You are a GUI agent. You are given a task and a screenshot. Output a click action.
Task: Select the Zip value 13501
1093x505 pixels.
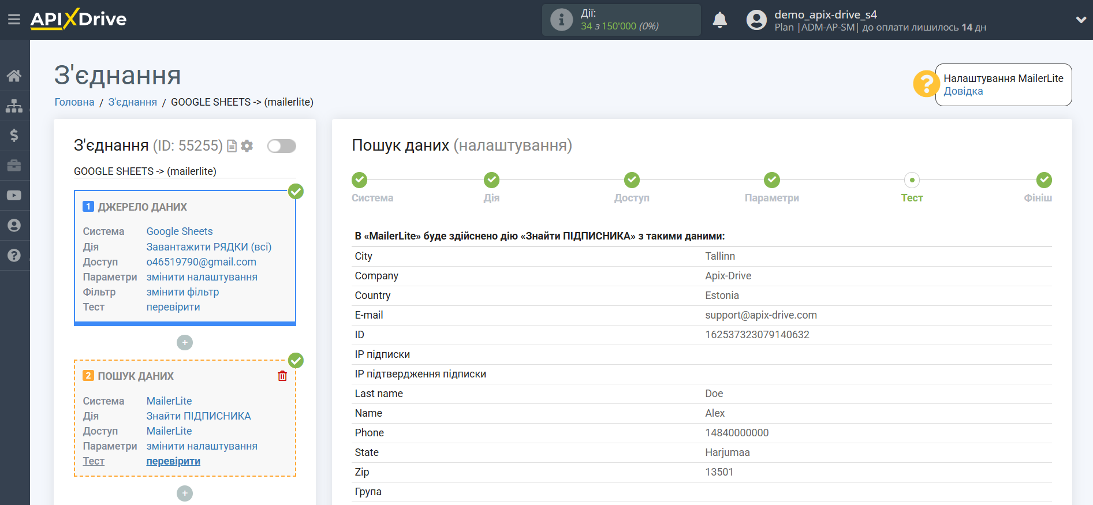click(x=719, y=472)
